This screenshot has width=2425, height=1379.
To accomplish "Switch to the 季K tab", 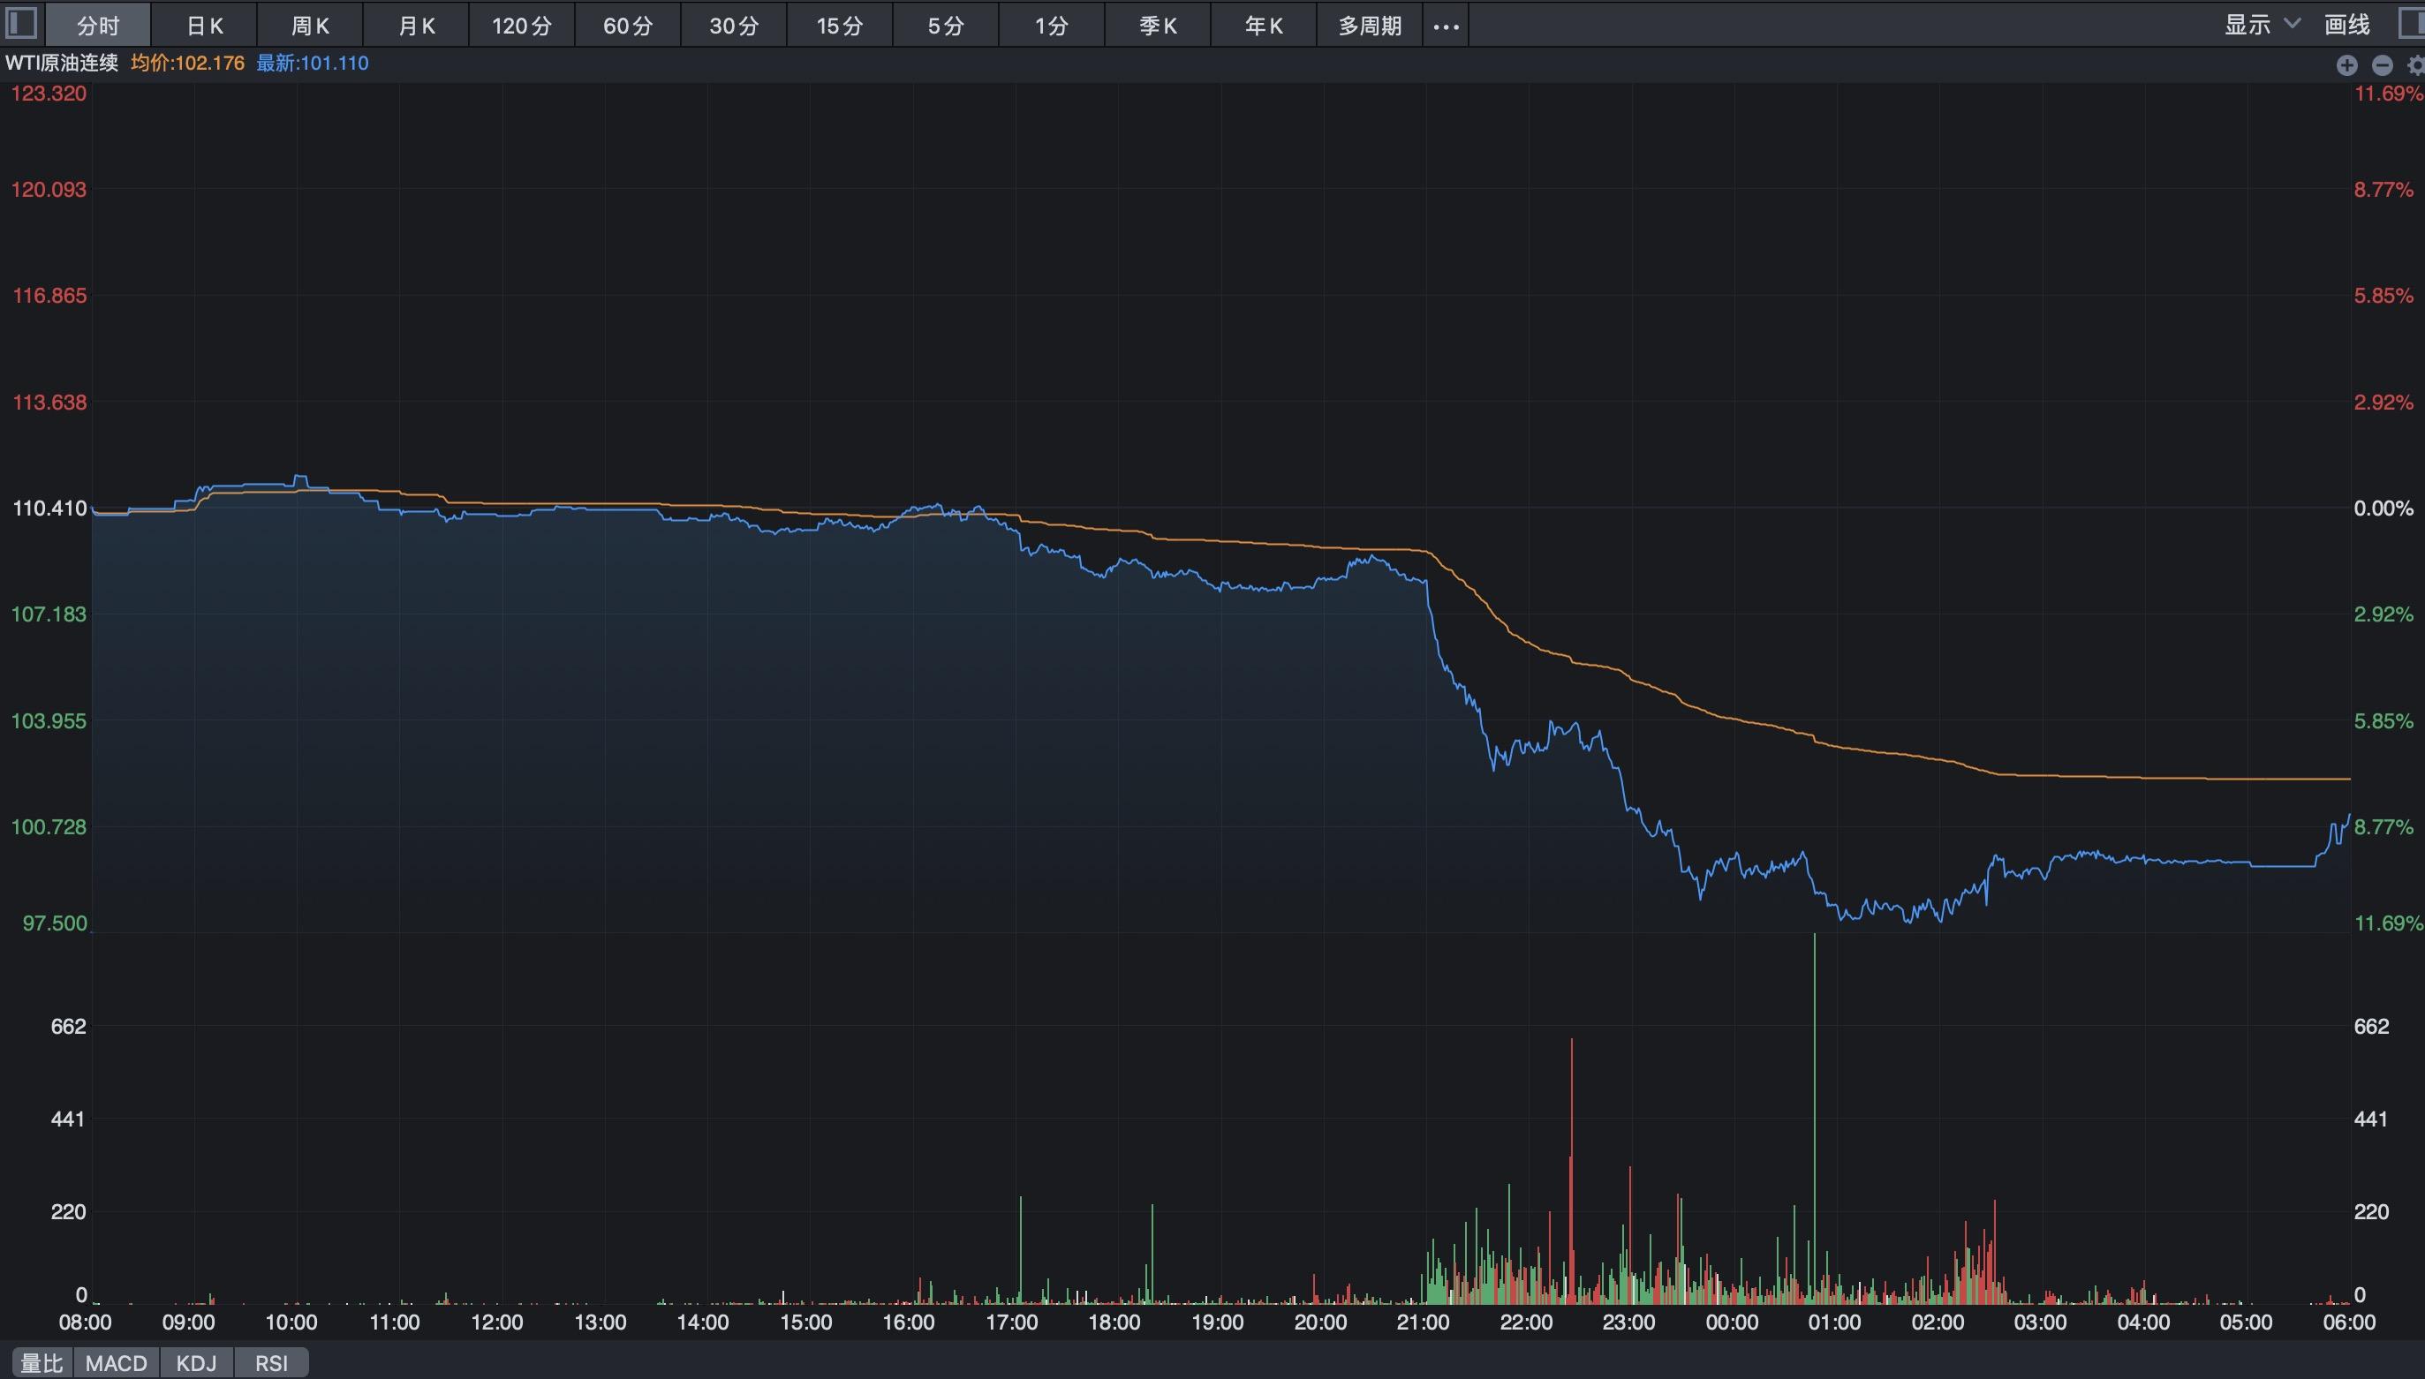I will coord(1159,25).
